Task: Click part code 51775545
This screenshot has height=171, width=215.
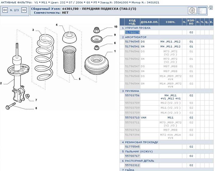Action: [x=132, y=147]
